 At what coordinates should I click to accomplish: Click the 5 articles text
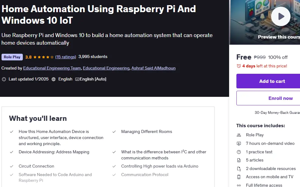[255, 160]
